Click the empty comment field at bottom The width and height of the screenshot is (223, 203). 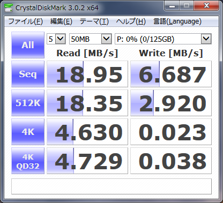pos(111,186)
